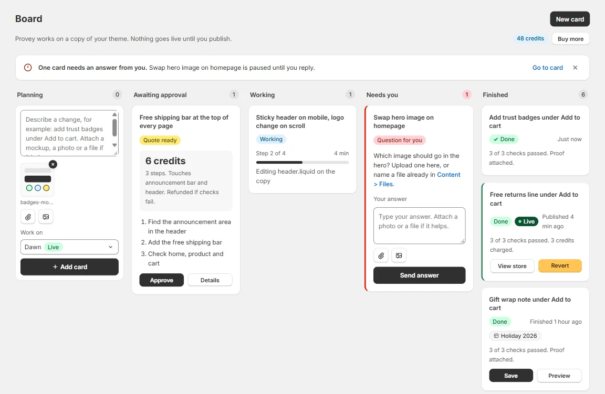Click Step 2 of 4 text
This screenshot has width=605, height=394.
click(270, 153)
